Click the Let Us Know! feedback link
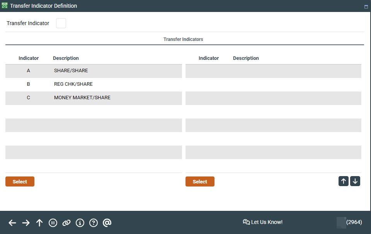 pyautogui.click(x=263, y=222)
